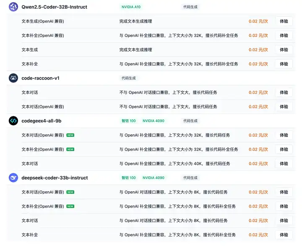Select plain 文本生成 label under Qwen2.5-Coder

30,49
